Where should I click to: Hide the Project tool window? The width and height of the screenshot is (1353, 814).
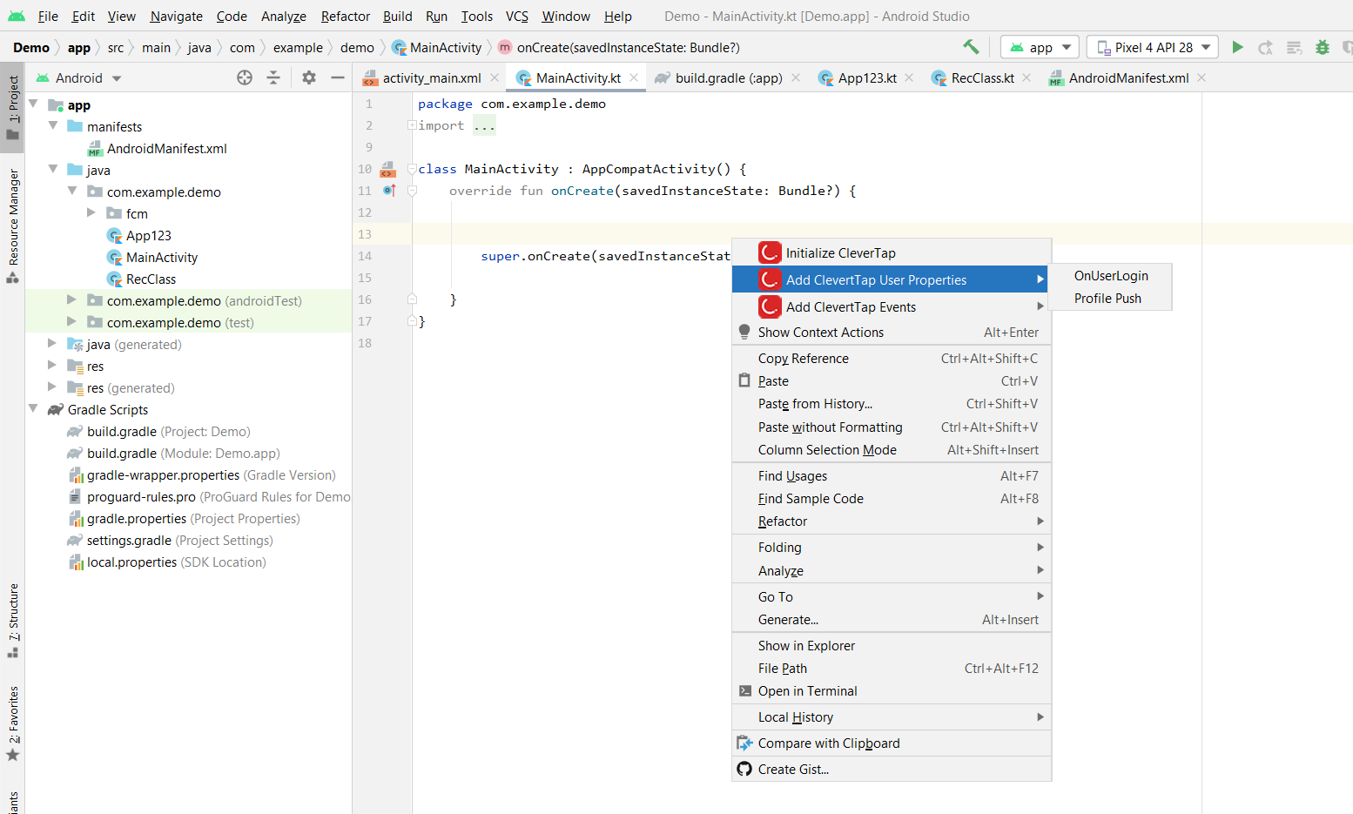[338, 77]
